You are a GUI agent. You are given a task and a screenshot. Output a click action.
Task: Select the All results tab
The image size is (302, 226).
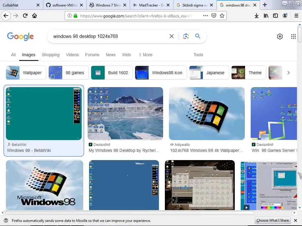(13, 55)
